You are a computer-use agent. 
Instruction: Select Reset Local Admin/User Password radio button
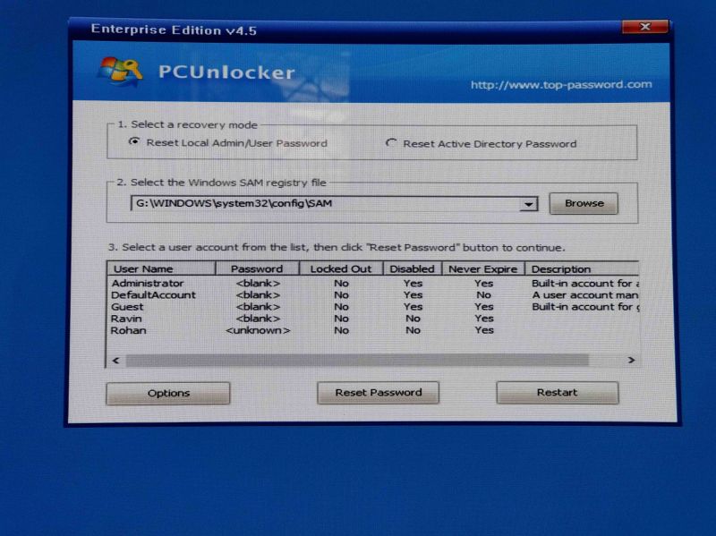[x=133, y=142]
